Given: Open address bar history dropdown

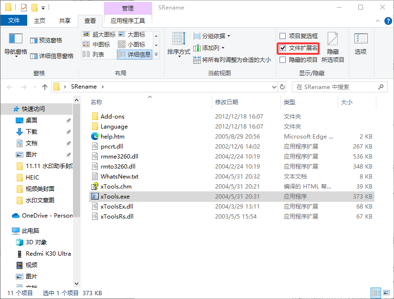Looking at the screenshot, I should 274,87.
